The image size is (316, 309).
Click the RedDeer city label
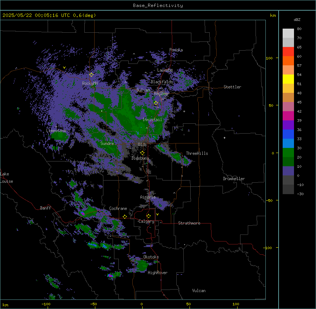pyautogui.click(x=162, y=94)
